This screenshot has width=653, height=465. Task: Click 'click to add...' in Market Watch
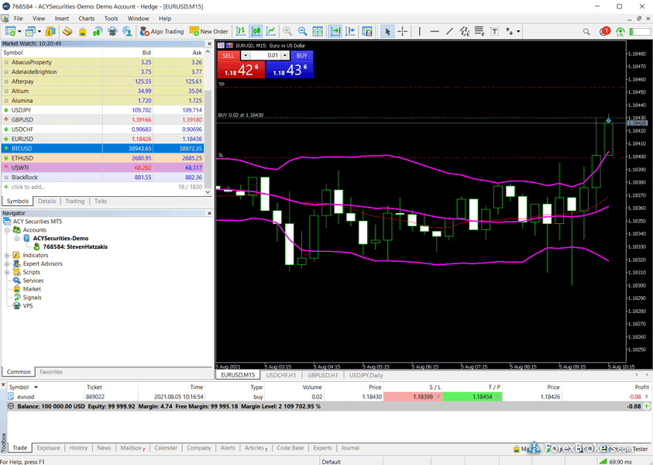pyautogui.click(x=28, y=187)
